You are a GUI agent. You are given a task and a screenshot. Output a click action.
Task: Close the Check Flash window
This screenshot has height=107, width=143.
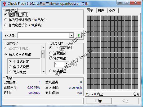coord(136,2)
